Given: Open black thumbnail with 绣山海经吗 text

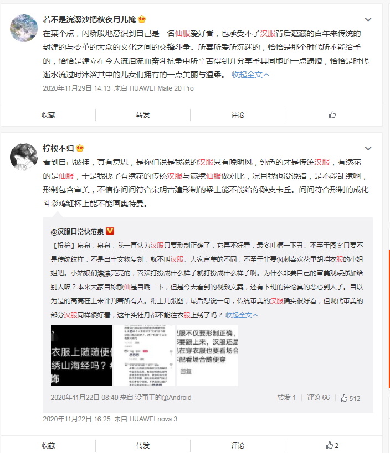Looking at the screenshot, I should point(81,356).
